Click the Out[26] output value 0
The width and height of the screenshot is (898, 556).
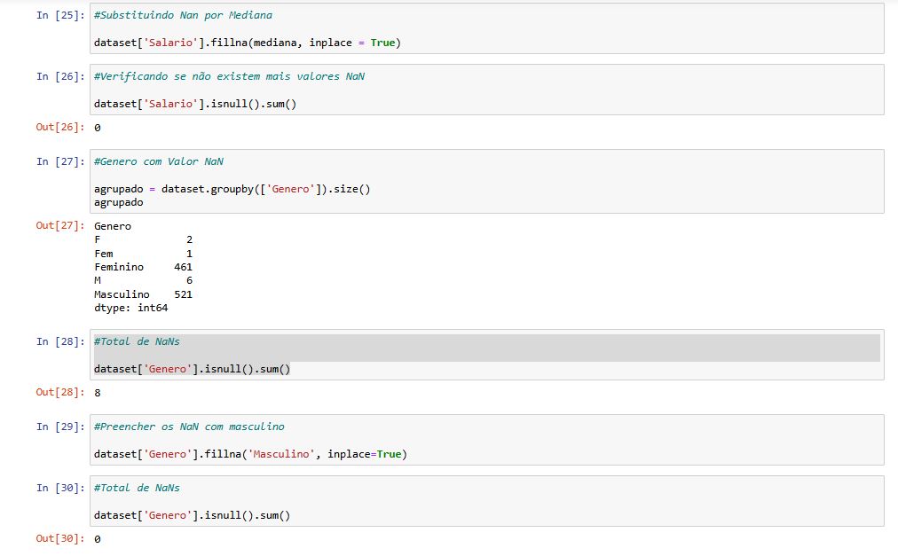(98, 128)
